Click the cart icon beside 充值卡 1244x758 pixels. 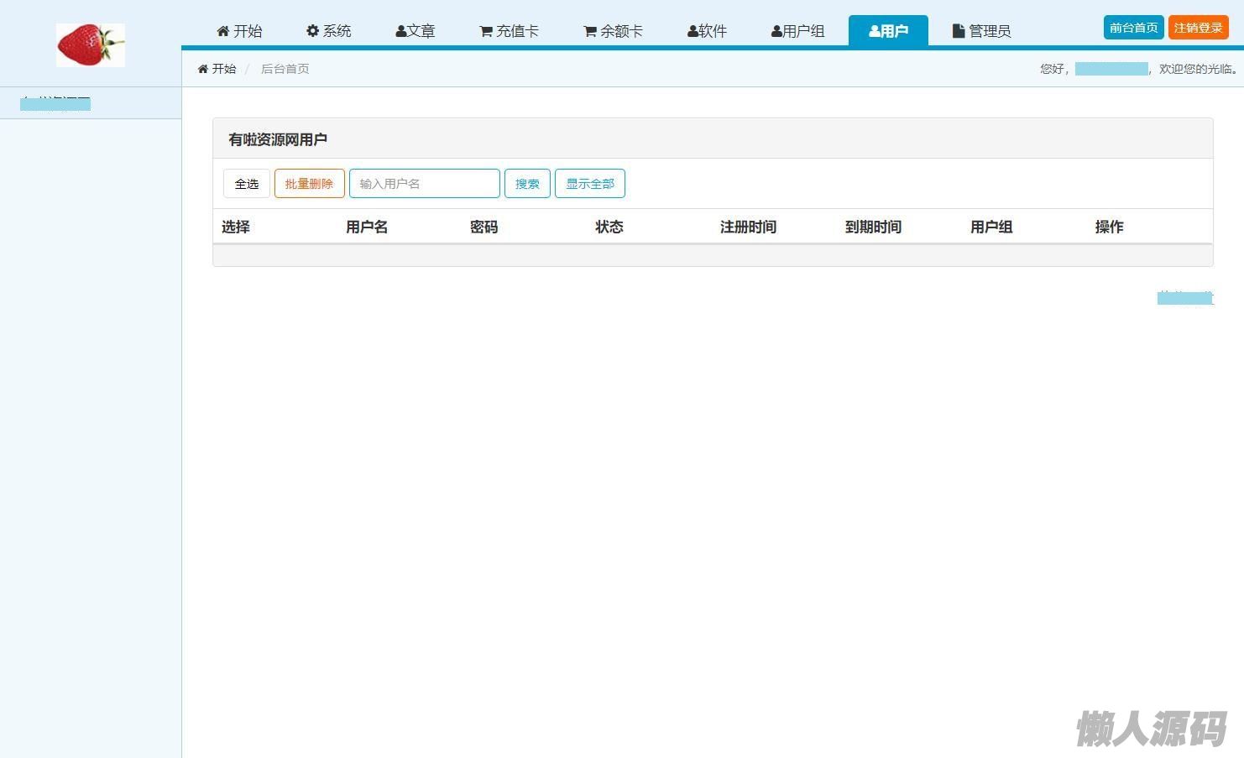click(486, 32)
